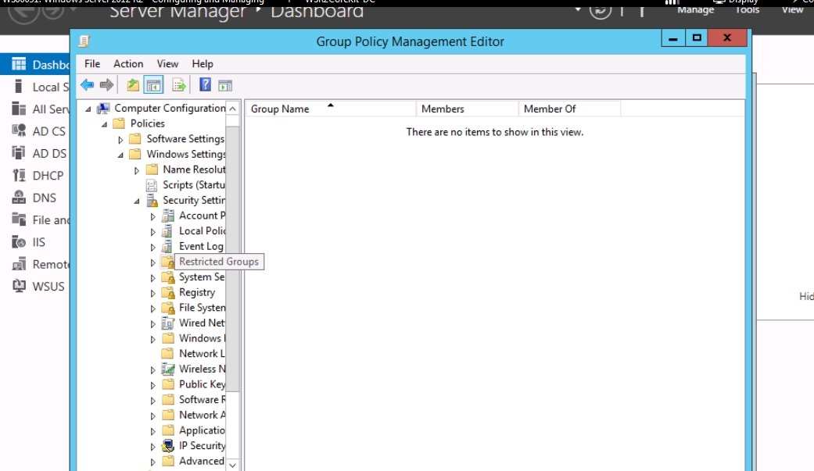Select the IP Security tree node
Viewport: 814px width, 471px height.
pos(201,446)
